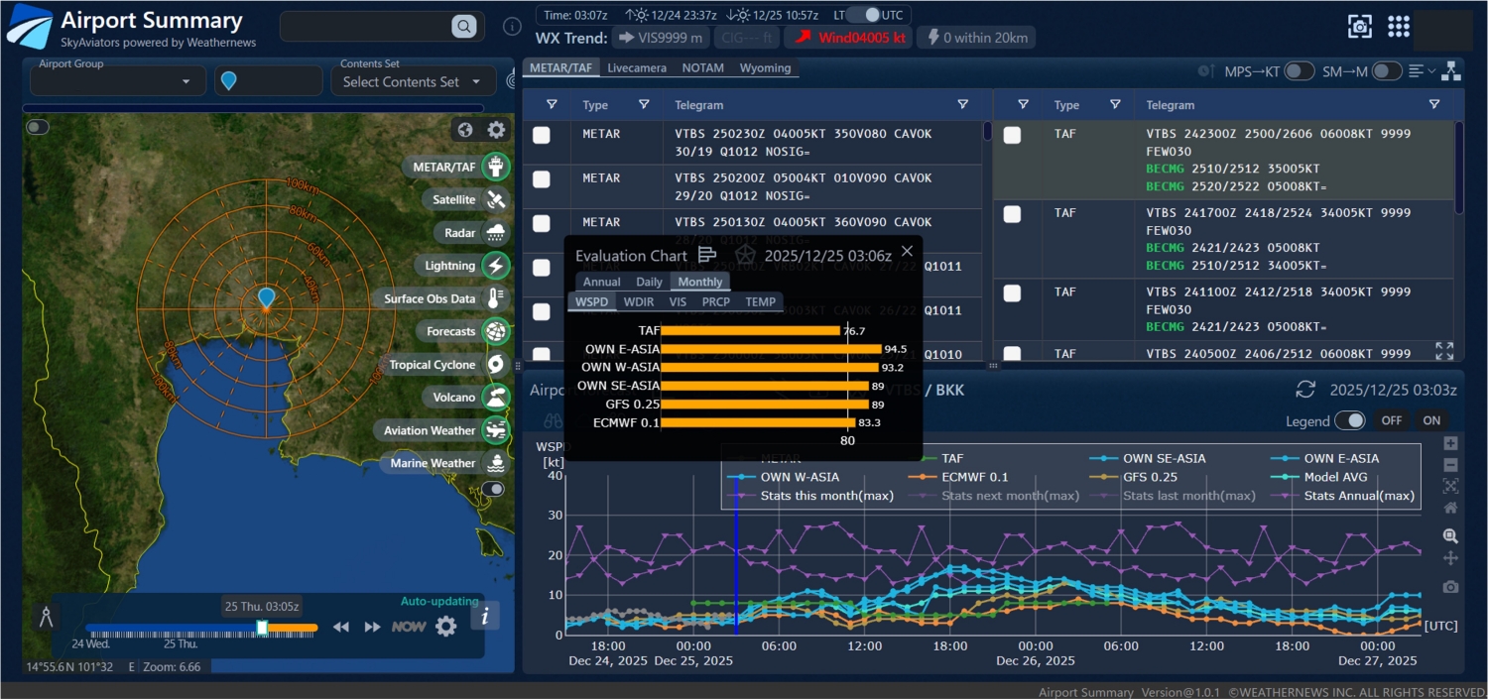Viewport: 1488px width, 699px height.
Task: Open the map settings gear
Action: [x=496, y=130]
